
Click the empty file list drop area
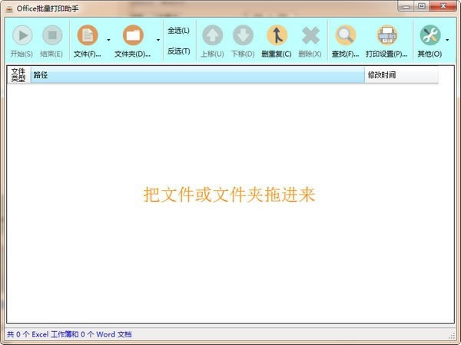229,230
